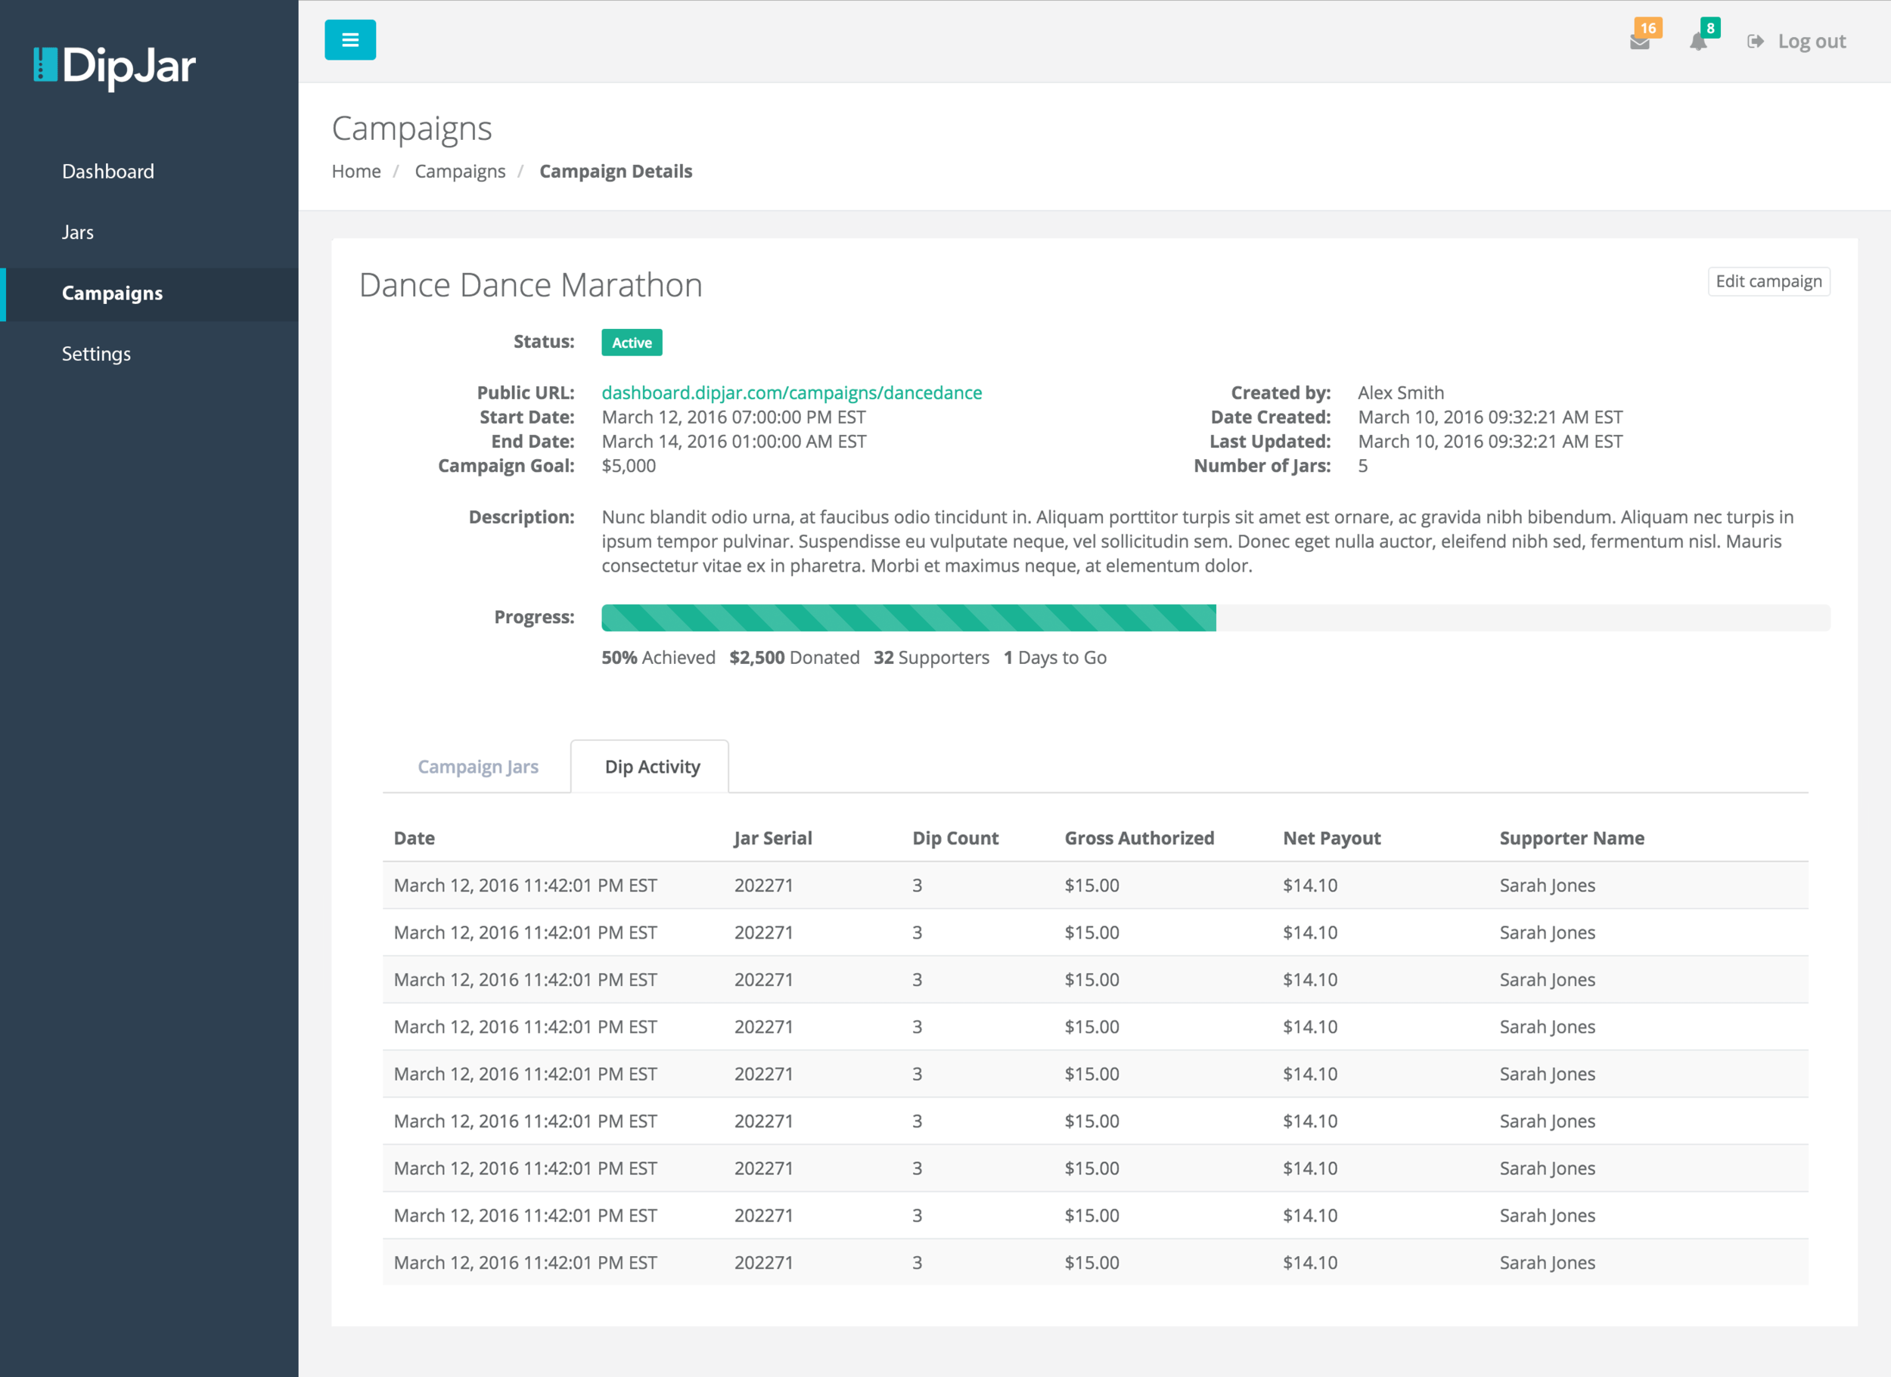Viewport: 1891px width, 1377px height.
Task: Click the Active status badge
Action: point(631,343)
